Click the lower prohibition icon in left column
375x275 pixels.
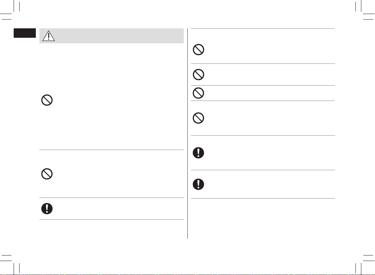[47, 174]
